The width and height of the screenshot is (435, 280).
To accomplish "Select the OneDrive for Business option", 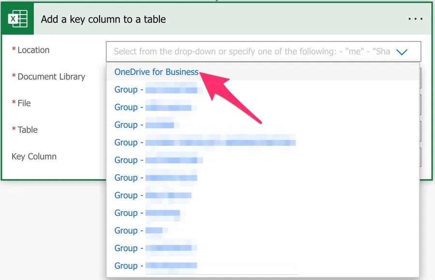I will 156,72.
